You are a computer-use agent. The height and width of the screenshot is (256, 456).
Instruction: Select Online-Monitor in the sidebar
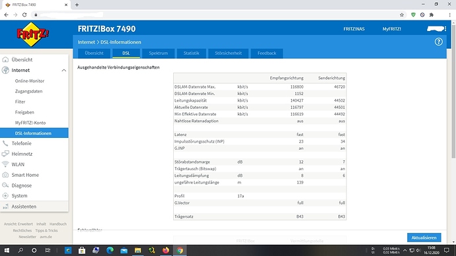pos(30,80)
